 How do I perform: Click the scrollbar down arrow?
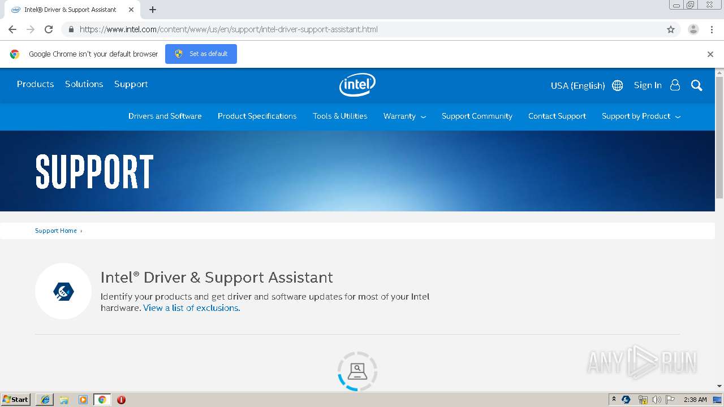click(x=719, y=386)
